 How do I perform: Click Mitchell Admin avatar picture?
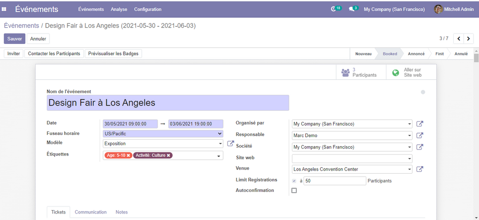[x=438, y=9]
